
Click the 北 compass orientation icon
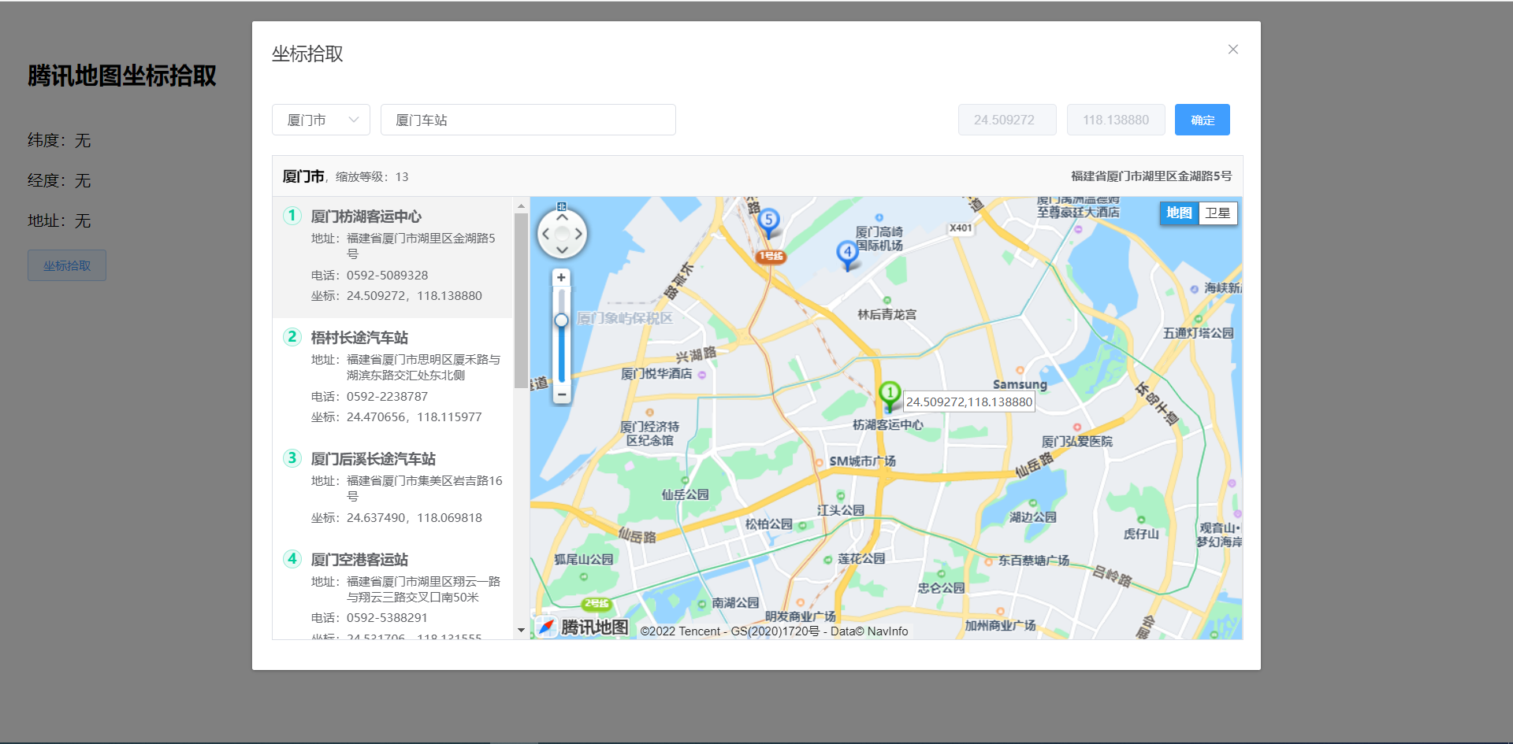(x=562, y=206)
